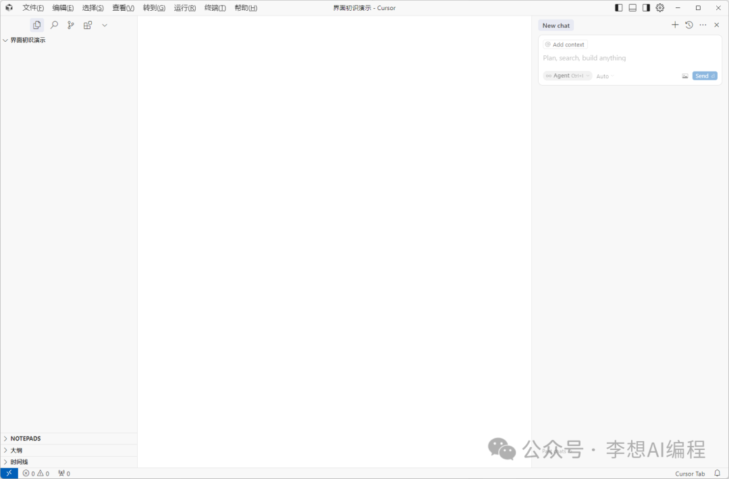Open remote window status bar button

9,474
